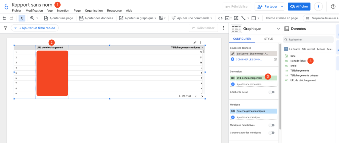
Task: Expand Ajouter une commande dropdown
Action: point(192,18)
